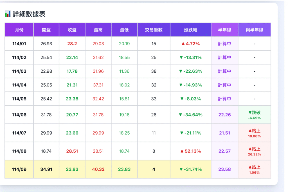Click the half-year line value 22.26
The width and height of the screenshot is (288, 192).
(224, 115)
